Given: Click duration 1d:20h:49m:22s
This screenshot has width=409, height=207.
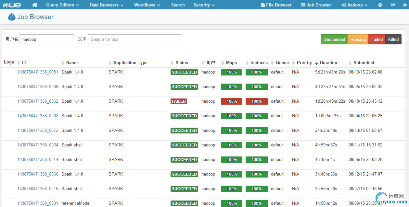Looking at the screenshot, I should point(330,101).
